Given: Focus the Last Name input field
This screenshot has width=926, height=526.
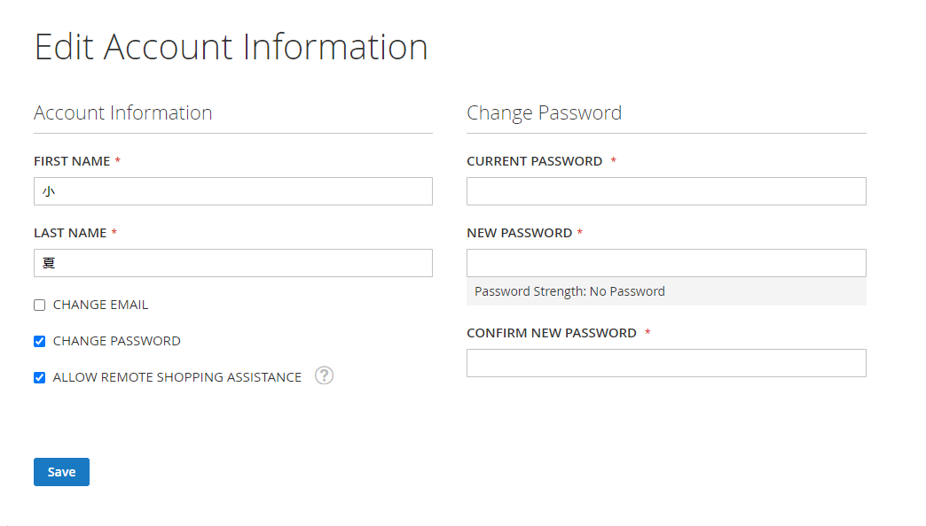Looking at the screenshot, I should coord(233,263).
